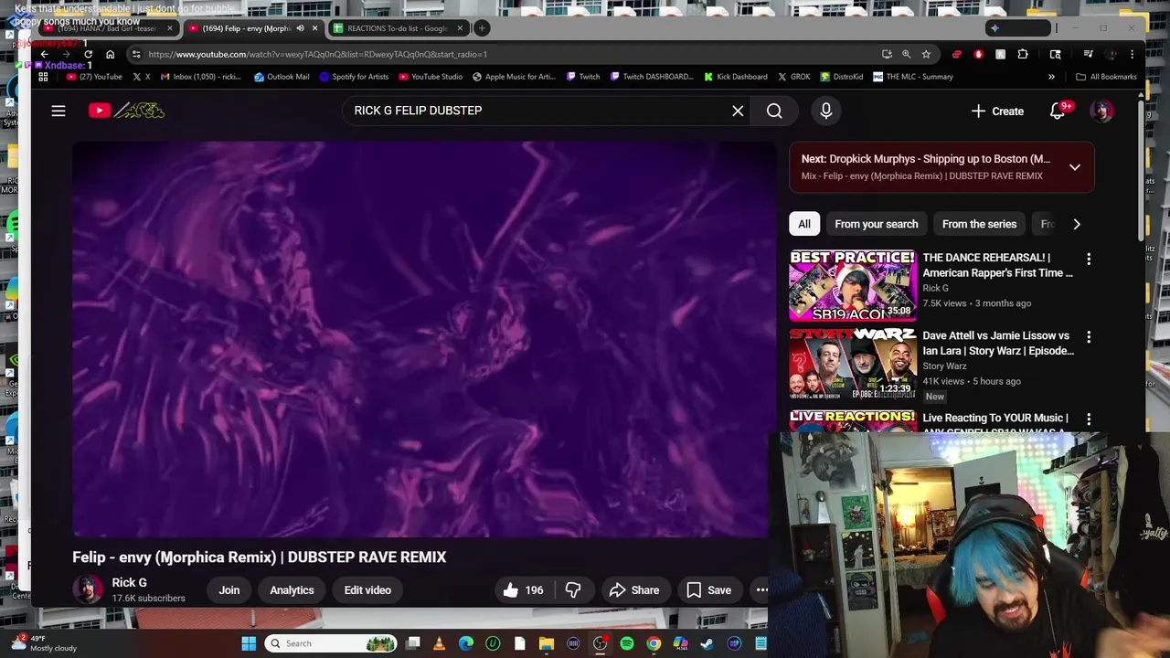Open Steam from the taskbar
The image size is (1170, 658).
point(707,643)
